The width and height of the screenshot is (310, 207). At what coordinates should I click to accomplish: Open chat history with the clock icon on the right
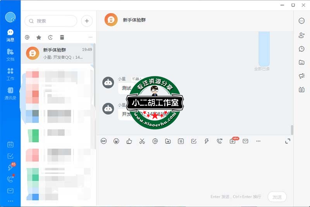point(301,49)
